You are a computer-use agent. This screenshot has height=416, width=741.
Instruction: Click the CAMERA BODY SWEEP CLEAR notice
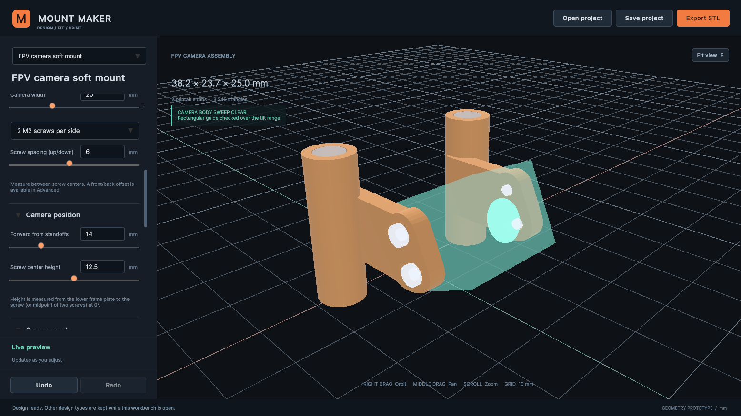(229, 115)
